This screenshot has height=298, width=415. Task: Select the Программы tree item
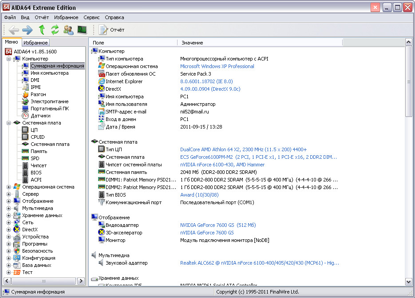(35, 244)
